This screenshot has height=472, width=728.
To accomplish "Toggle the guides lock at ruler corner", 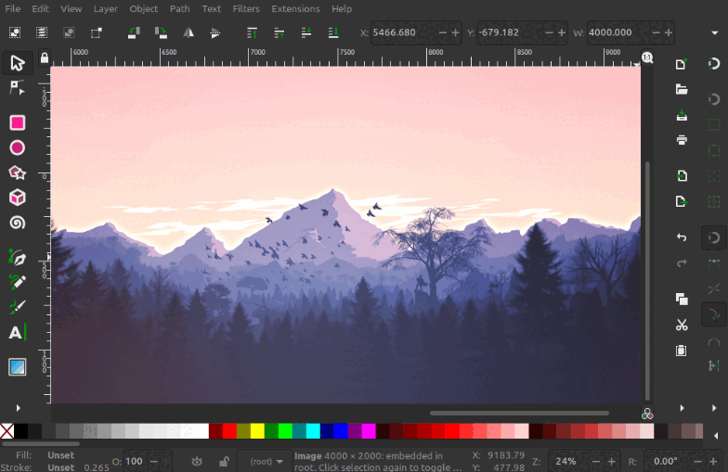I will 45,57.
